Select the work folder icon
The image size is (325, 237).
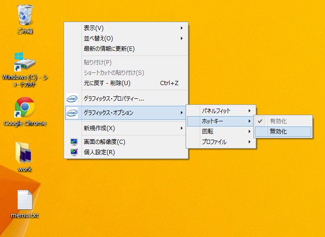[x=24, y=153]
